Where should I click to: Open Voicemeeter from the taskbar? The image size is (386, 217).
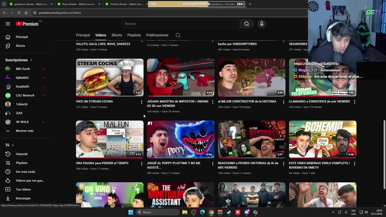(220, 212)
